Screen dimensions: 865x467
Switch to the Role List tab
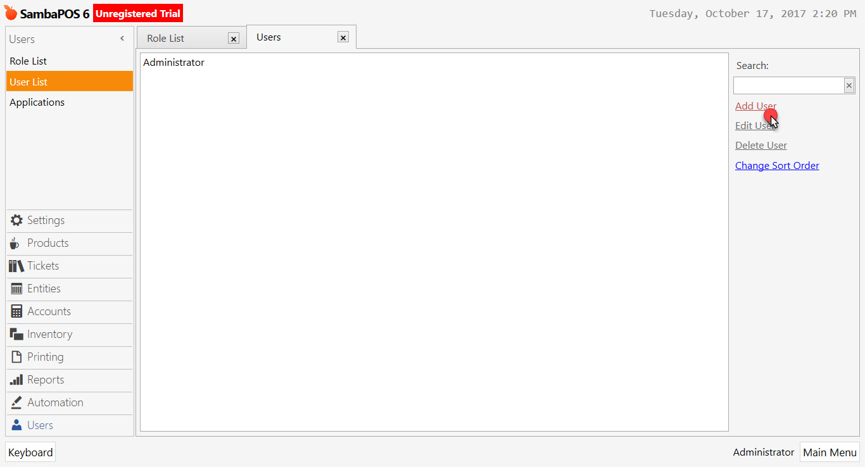pos(166,39)
